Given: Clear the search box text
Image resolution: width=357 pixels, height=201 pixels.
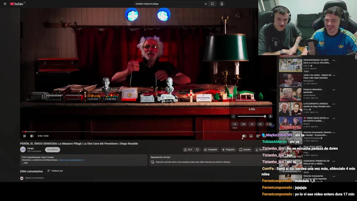Looking at the screenshot, I should pyautogui.click(x=206, y=4).
